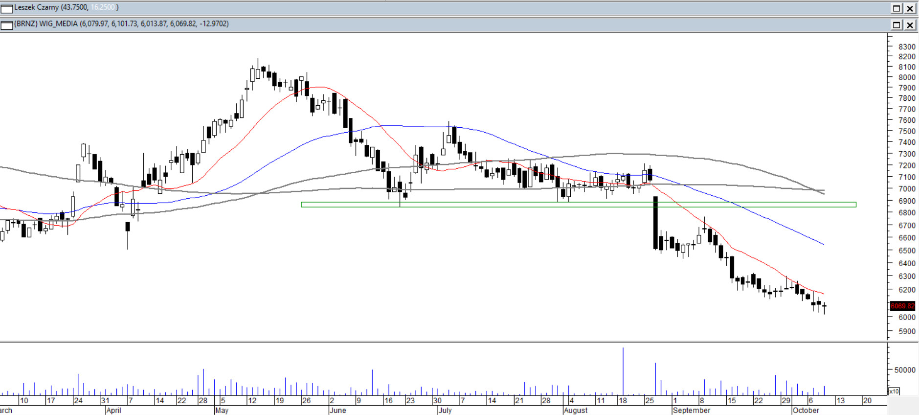Click the long black gap-down candle after August 25
Image resolution: width=919 pixels, height=415 pixels.
click(655, 223)
